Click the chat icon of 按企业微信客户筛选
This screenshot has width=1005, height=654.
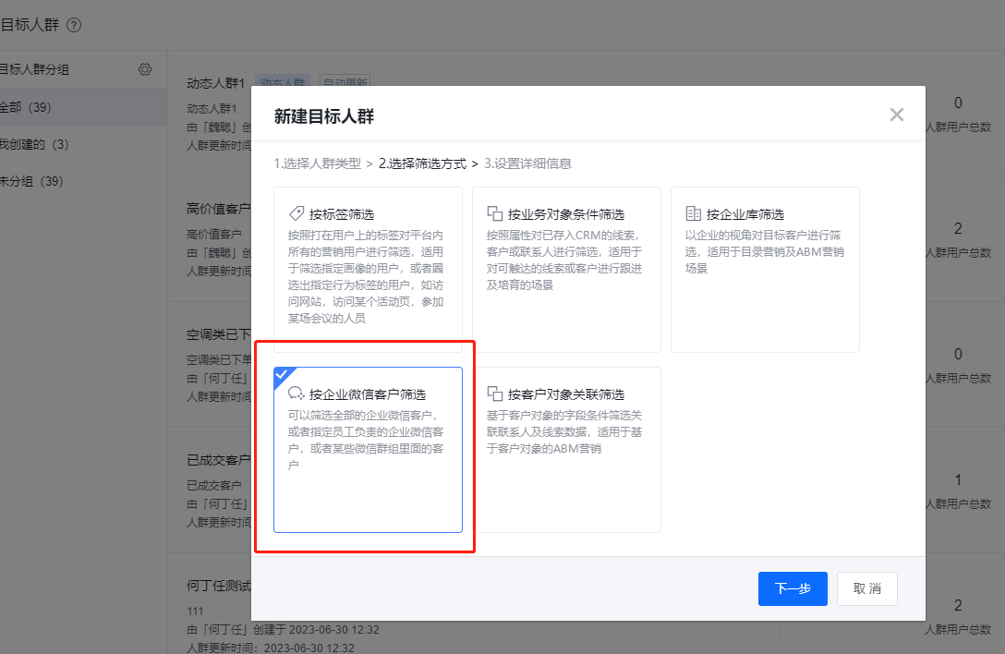(297, 394)
